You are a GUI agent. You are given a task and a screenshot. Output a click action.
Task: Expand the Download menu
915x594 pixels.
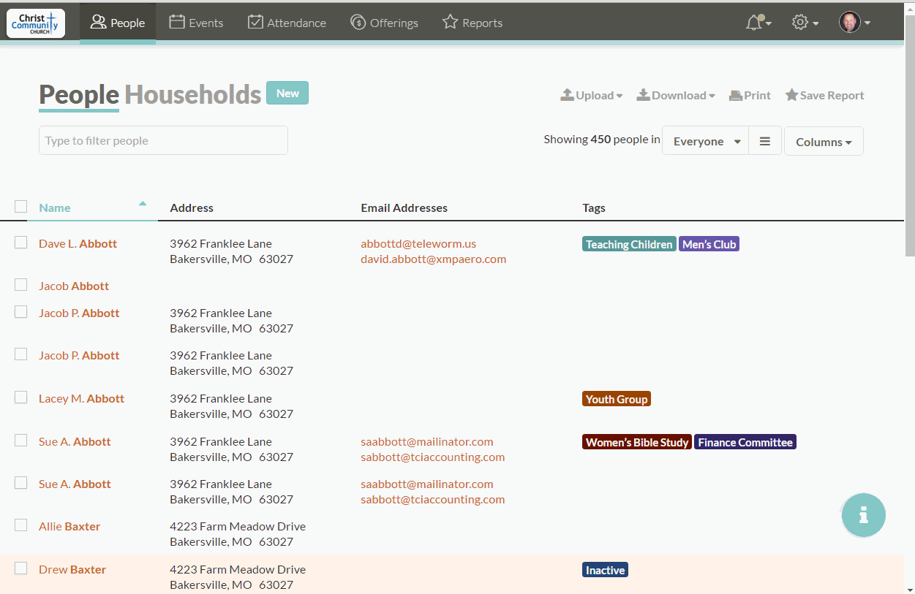point(675,95)
